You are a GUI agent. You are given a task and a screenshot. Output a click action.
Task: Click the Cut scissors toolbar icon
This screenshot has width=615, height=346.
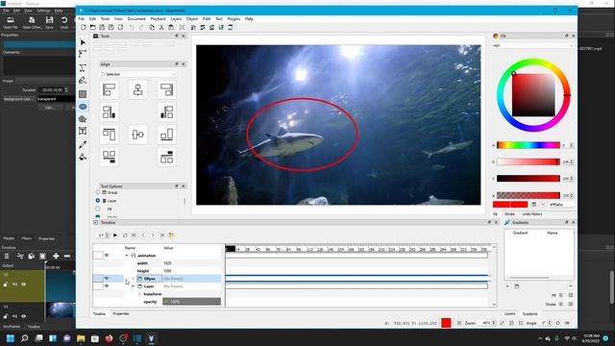pyautogui.click(x=161, y=28)
